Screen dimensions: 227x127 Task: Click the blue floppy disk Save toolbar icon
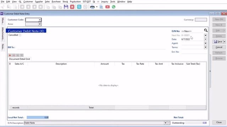[66, 7]
